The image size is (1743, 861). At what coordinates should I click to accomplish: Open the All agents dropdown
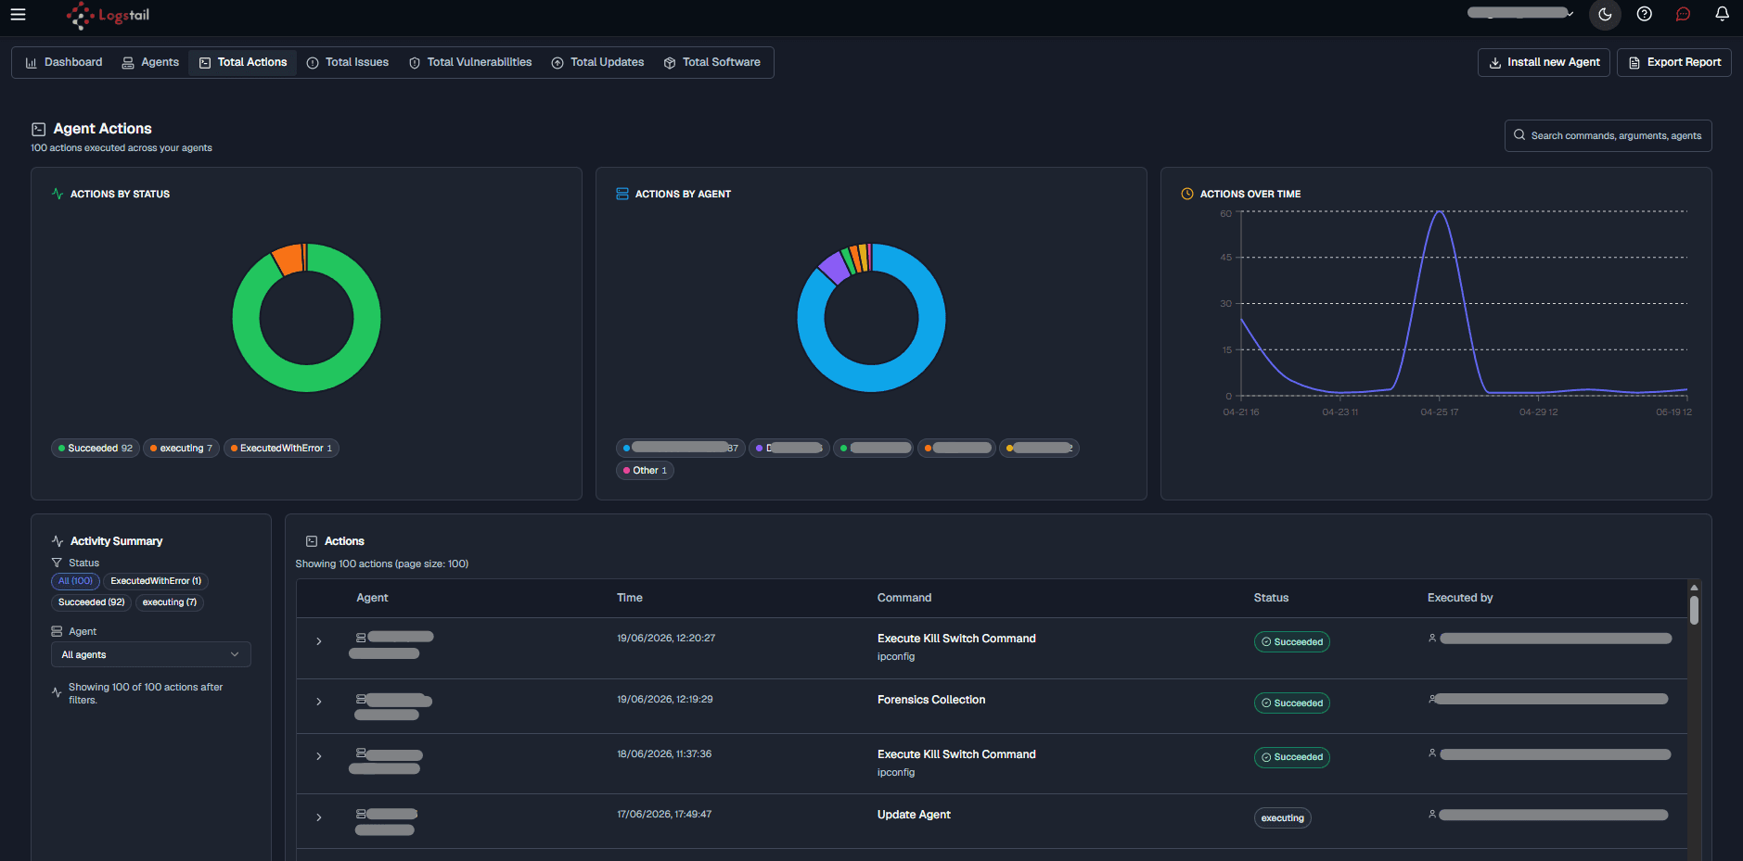click(150, 654)
